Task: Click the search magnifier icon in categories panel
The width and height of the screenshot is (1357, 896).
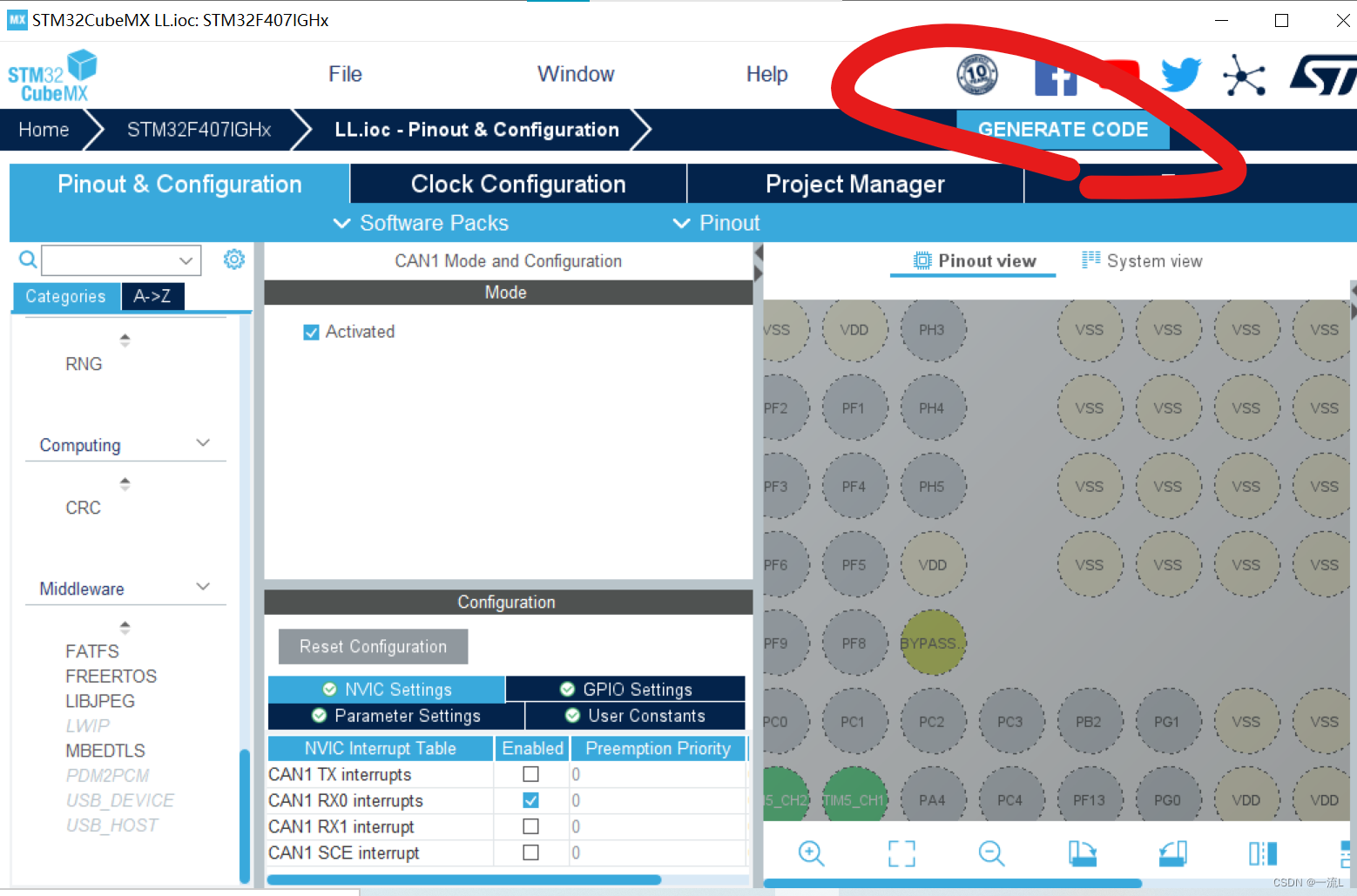Action: click(28, 259)
